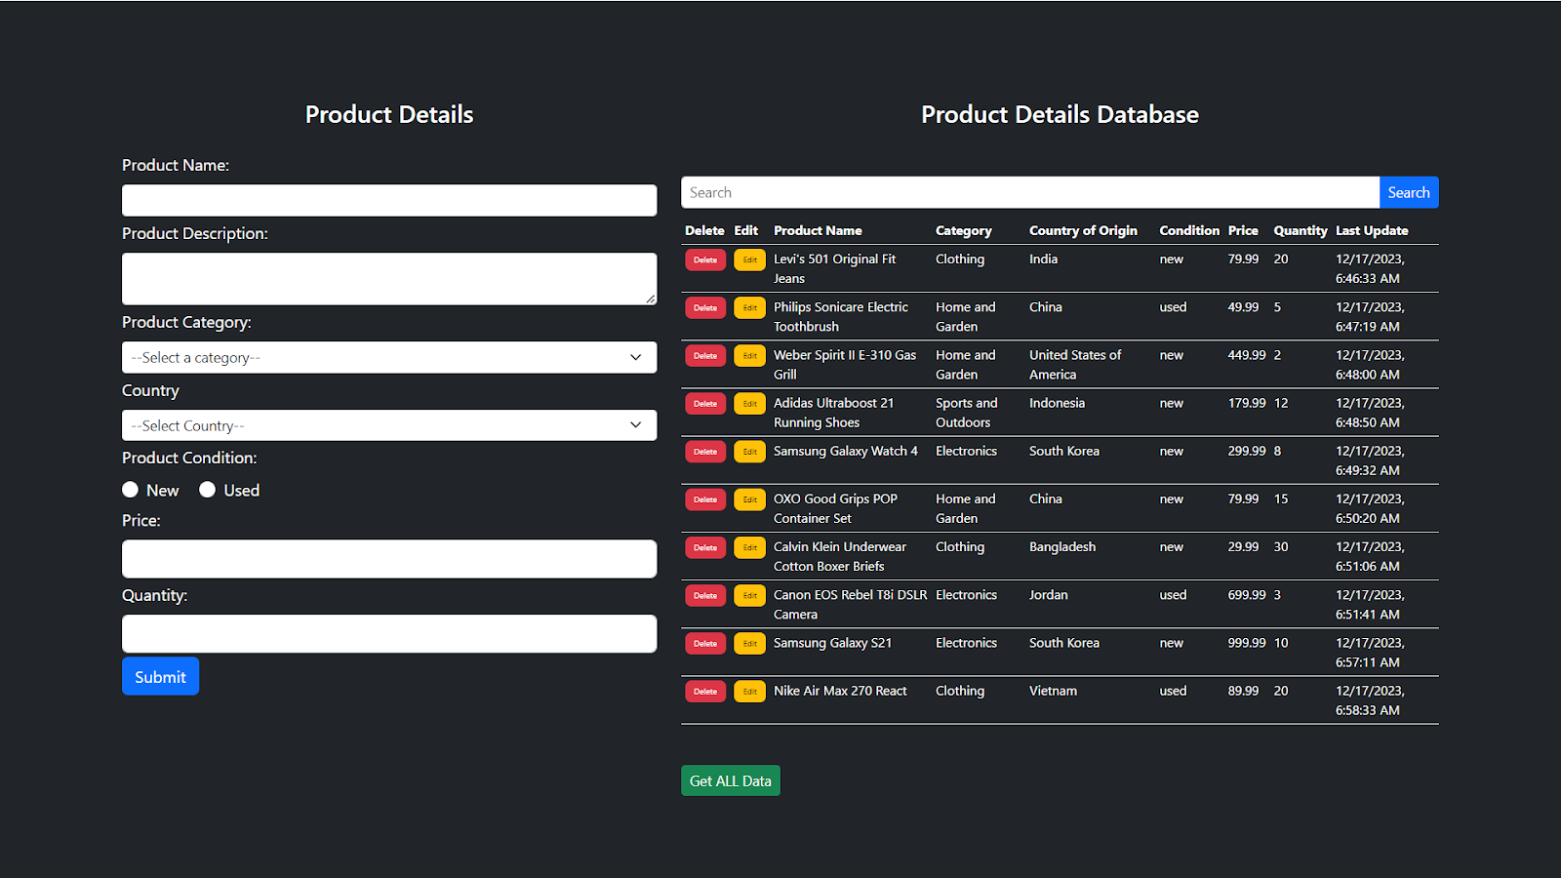Click the 449.99 price cell

tap(1247, 355)
